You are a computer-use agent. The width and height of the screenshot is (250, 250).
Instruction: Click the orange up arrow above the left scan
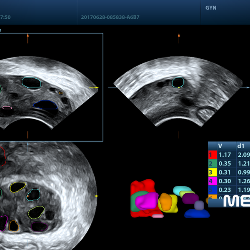tap(28, 38)
